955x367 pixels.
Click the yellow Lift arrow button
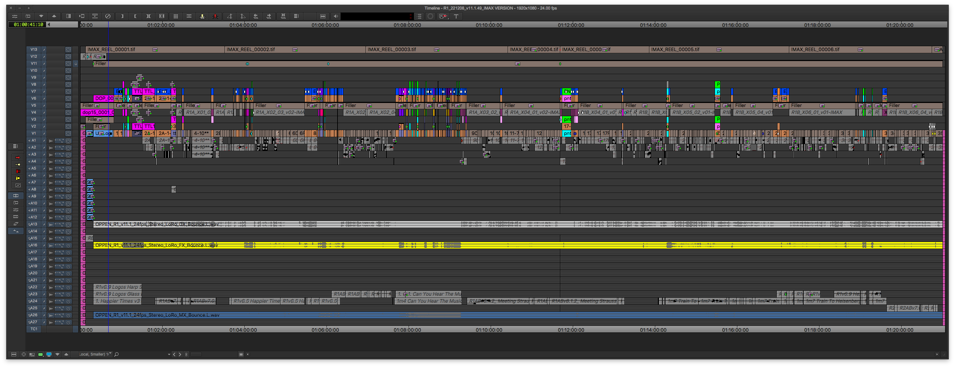point(202,16)
